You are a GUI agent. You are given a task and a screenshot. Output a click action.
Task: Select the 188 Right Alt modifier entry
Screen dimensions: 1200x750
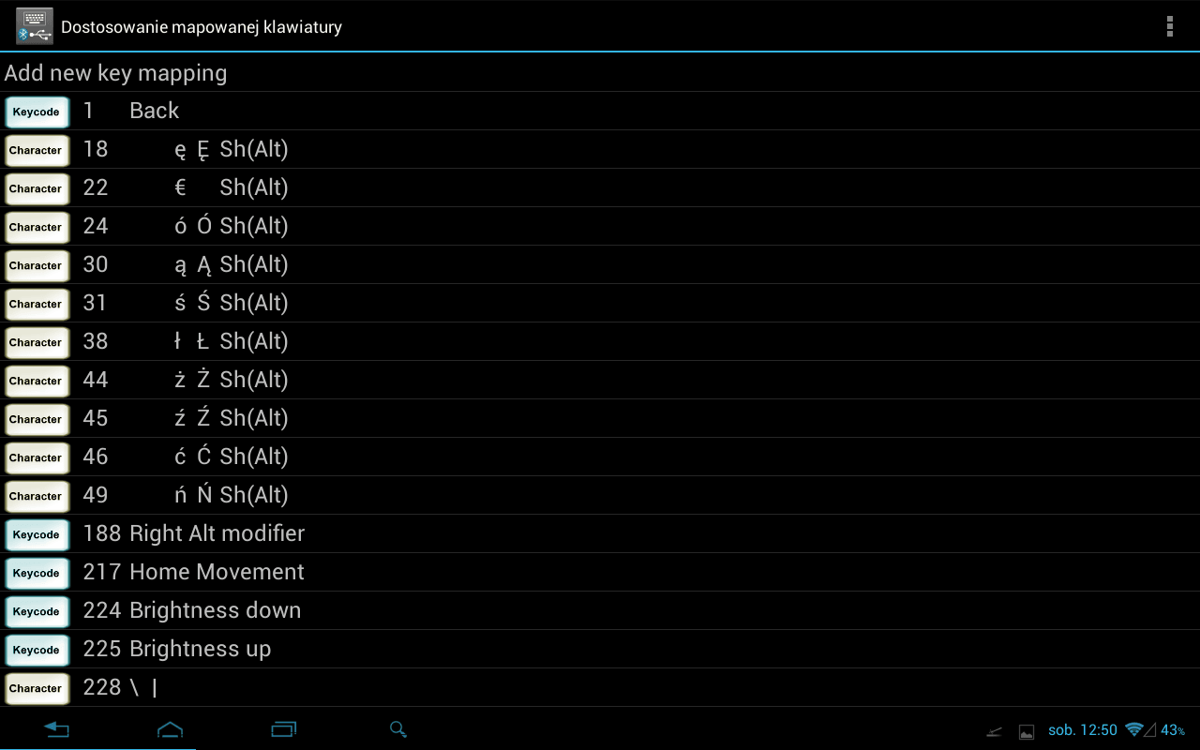pyautogui.click(x=600, y=533)
